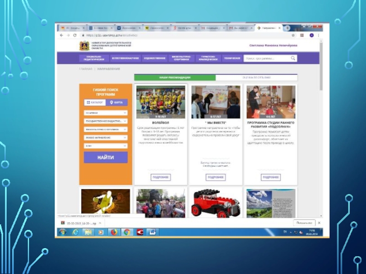366x274 pixels.
Task: Click the browser forward arrow
Action: (x=68, y=36)
